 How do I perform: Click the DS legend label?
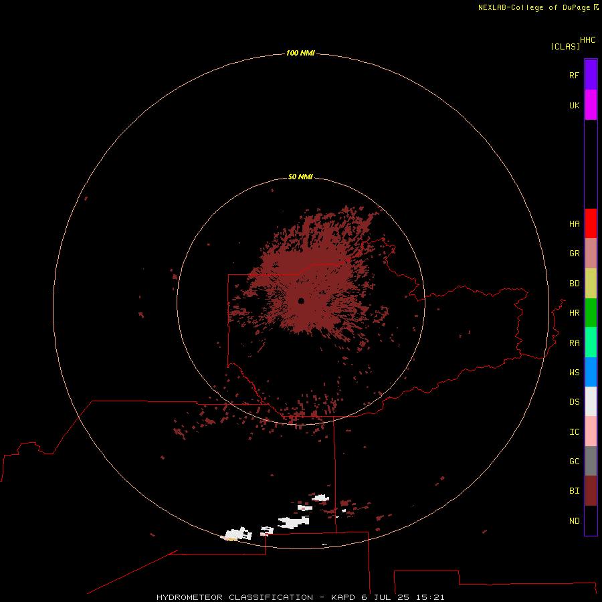pos(574,402)
